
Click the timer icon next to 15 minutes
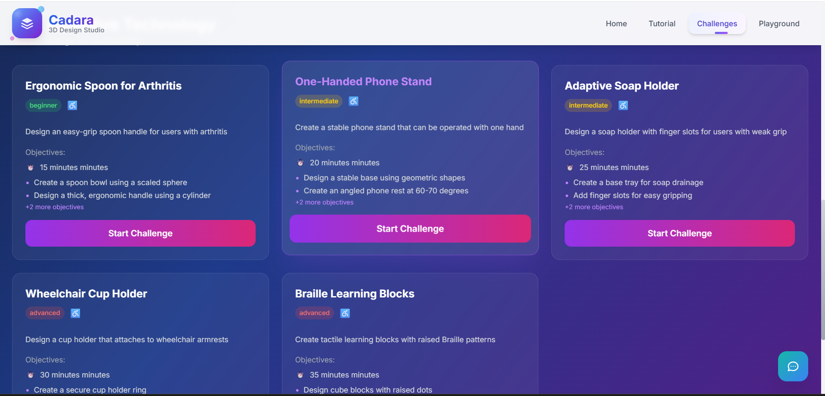(30, 167)
